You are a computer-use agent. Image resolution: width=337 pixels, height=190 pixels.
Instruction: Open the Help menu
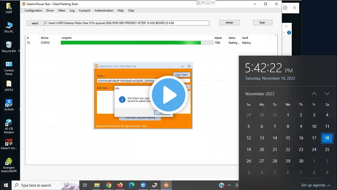[x=121, y=11]
